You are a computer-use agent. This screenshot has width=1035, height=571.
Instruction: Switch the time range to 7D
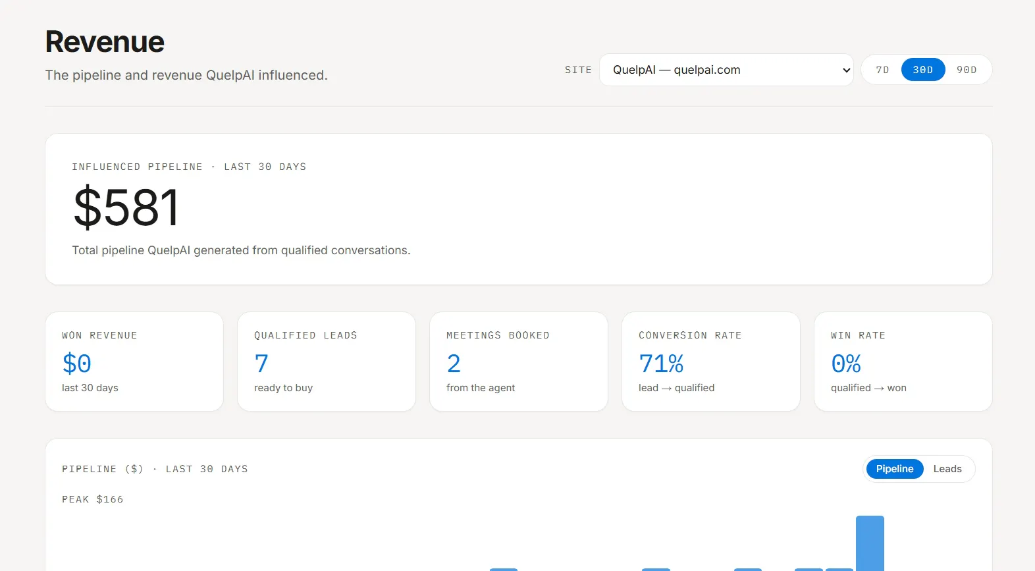(882, 70)
